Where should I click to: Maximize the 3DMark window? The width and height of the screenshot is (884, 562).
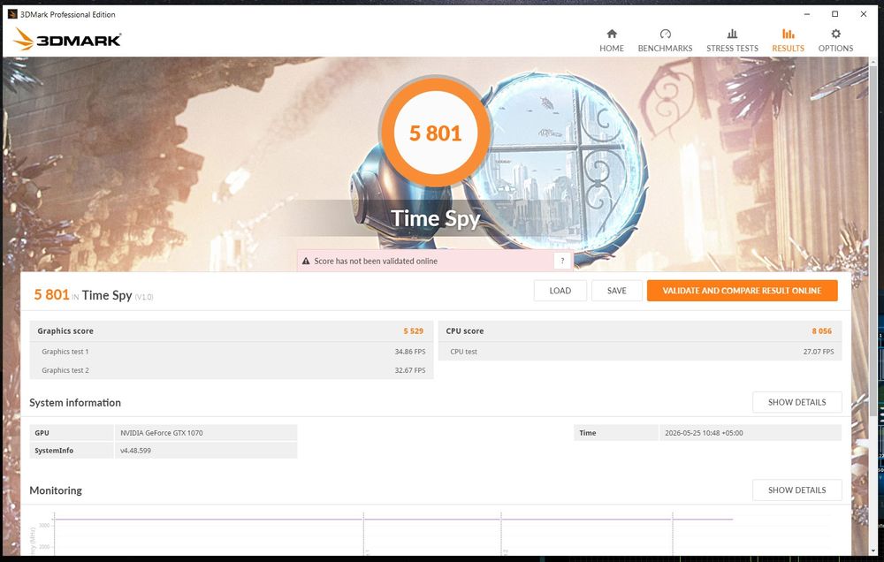point(835,14)
